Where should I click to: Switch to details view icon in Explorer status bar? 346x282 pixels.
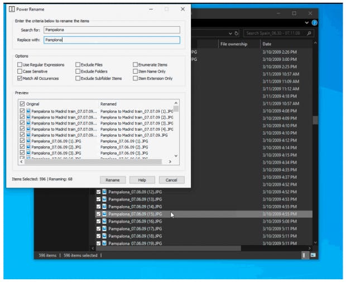point(304,255)
